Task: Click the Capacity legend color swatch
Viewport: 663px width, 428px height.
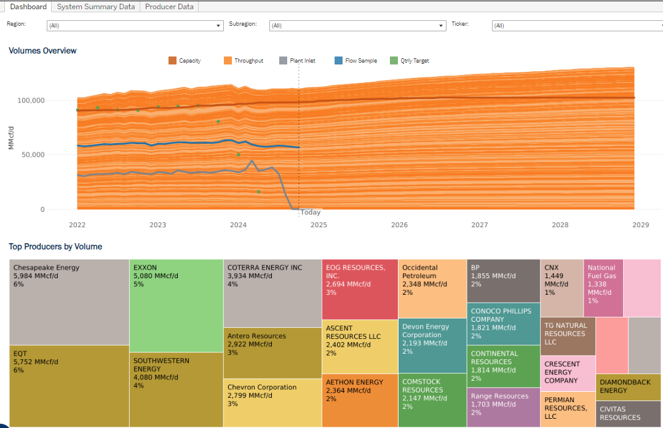Action: pyautogui.click(x=172, y=61)
